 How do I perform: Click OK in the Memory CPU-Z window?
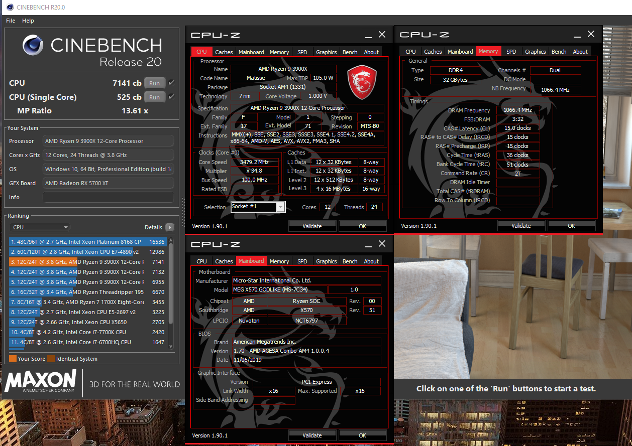[572, 225]
